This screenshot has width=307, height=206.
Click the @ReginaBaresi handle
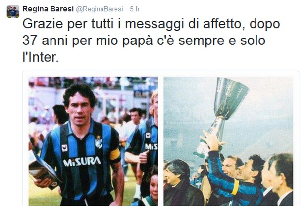tap(100, 9)
